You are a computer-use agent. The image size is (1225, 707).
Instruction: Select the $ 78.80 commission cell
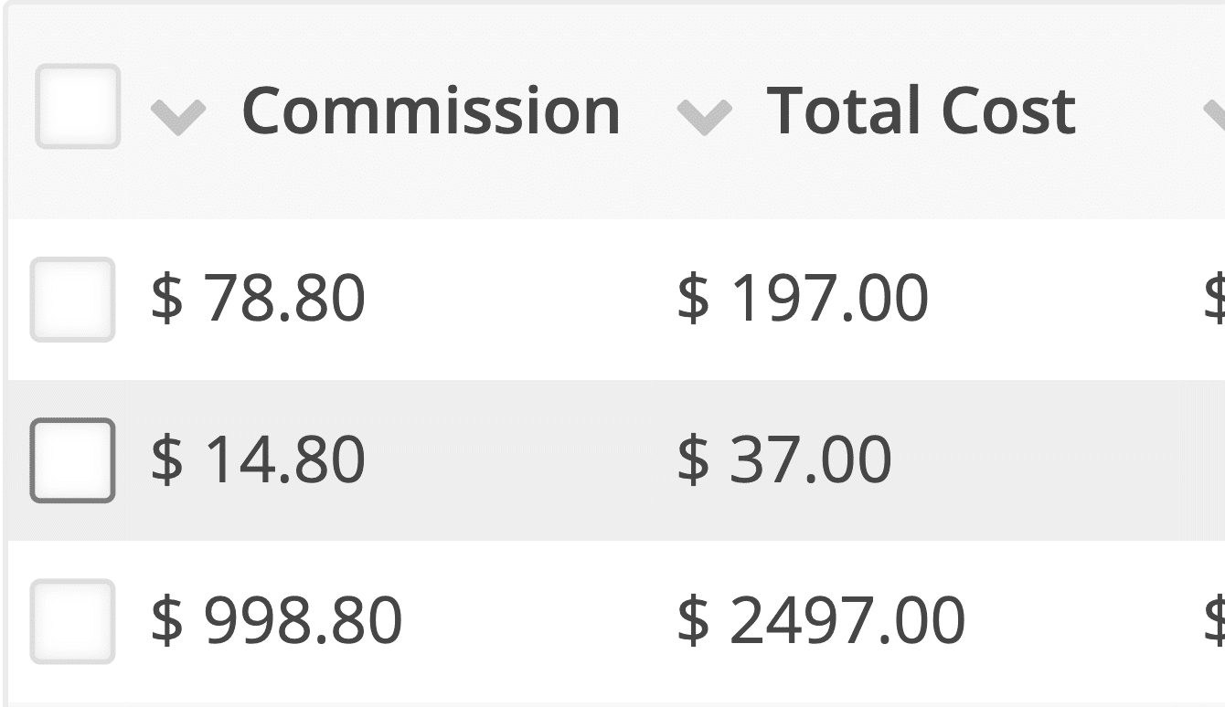[x=258, y=299]
